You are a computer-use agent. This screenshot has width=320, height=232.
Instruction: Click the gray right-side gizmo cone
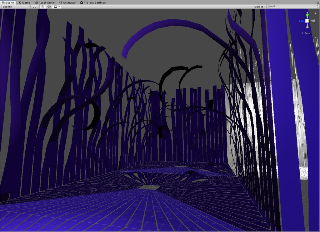click(x=312, y=21)
